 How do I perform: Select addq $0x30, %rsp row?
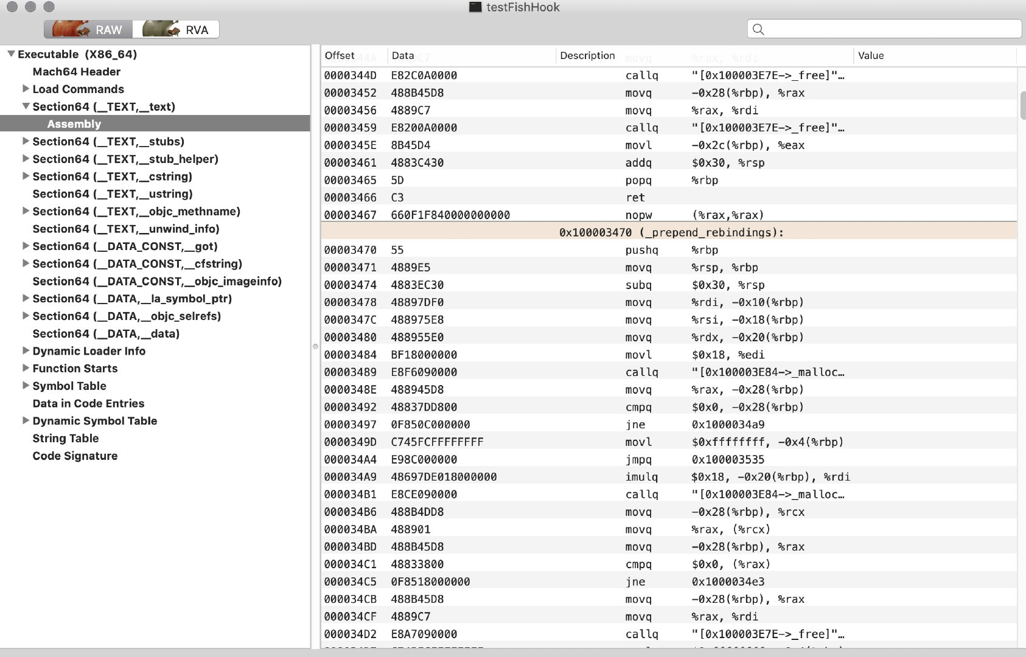tap(669, 162)
